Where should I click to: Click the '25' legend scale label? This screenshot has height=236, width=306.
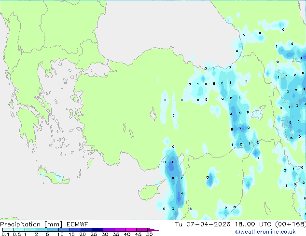click(94, 234)
